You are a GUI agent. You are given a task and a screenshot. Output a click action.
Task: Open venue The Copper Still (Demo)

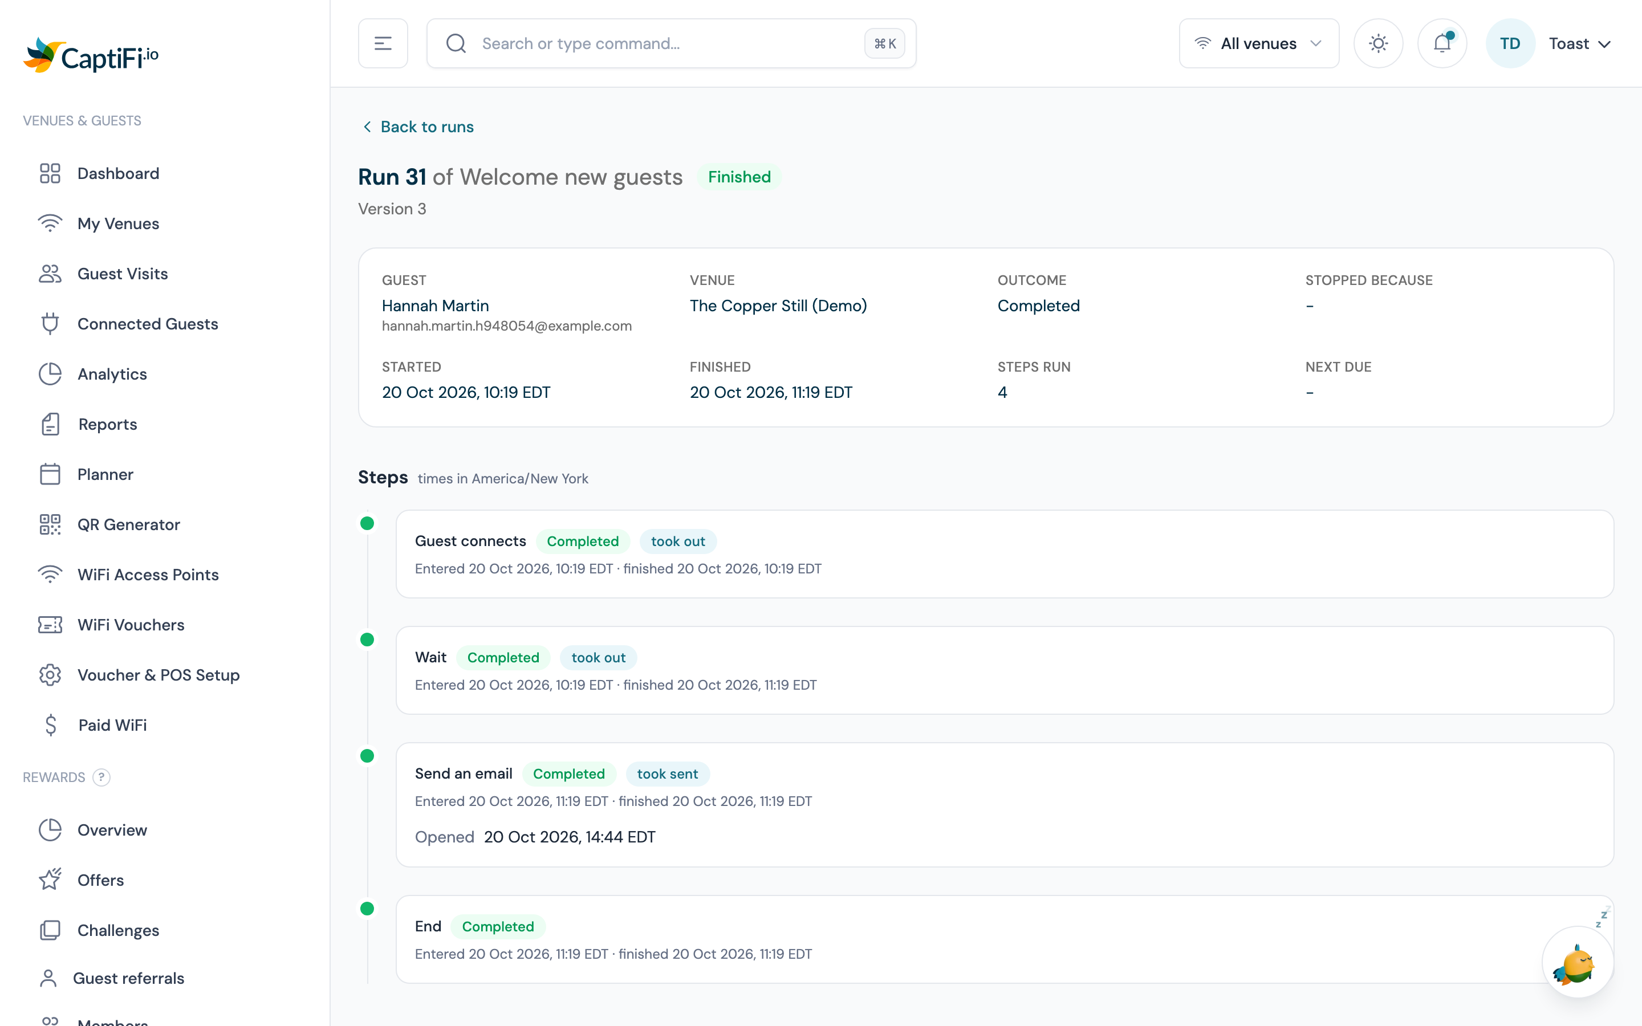[x=778, y=306]
